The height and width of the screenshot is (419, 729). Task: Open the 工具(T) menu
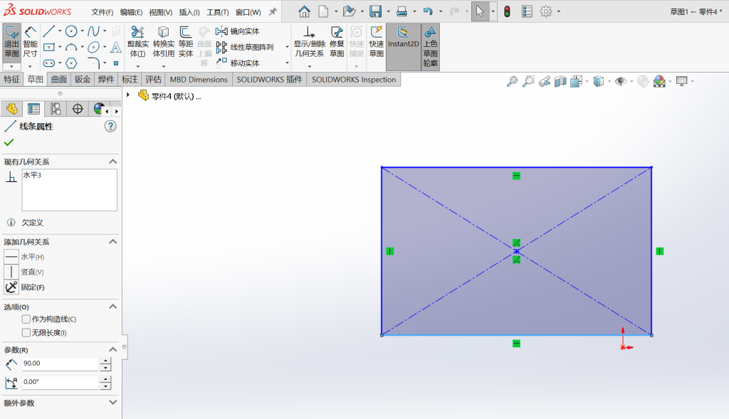click(x=218, y=12)
